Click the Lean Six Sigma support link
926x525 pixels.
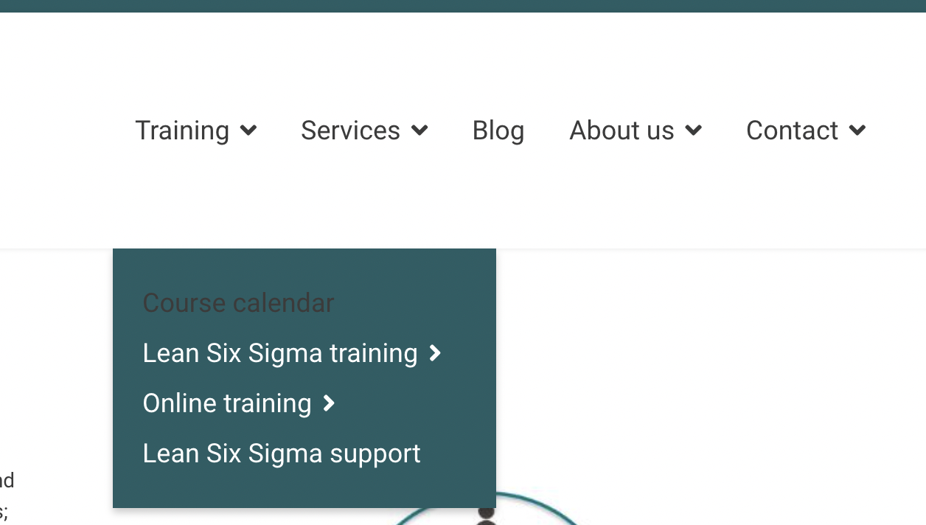(281, 453)
